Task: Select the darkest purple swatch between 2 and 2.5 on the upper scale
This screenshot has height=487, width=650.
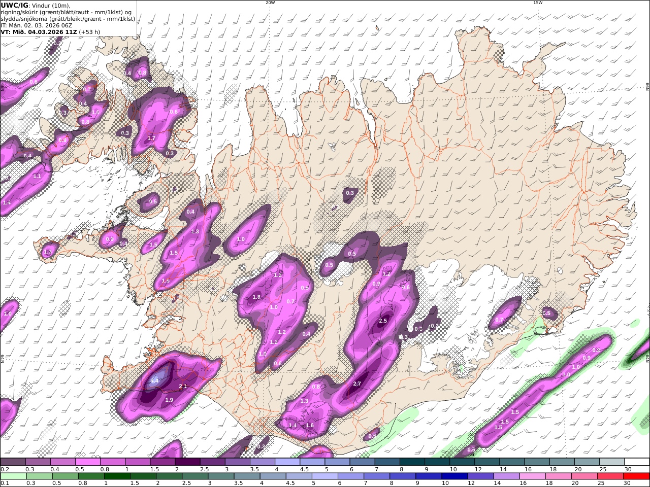Action: click(x=187, y=462)
